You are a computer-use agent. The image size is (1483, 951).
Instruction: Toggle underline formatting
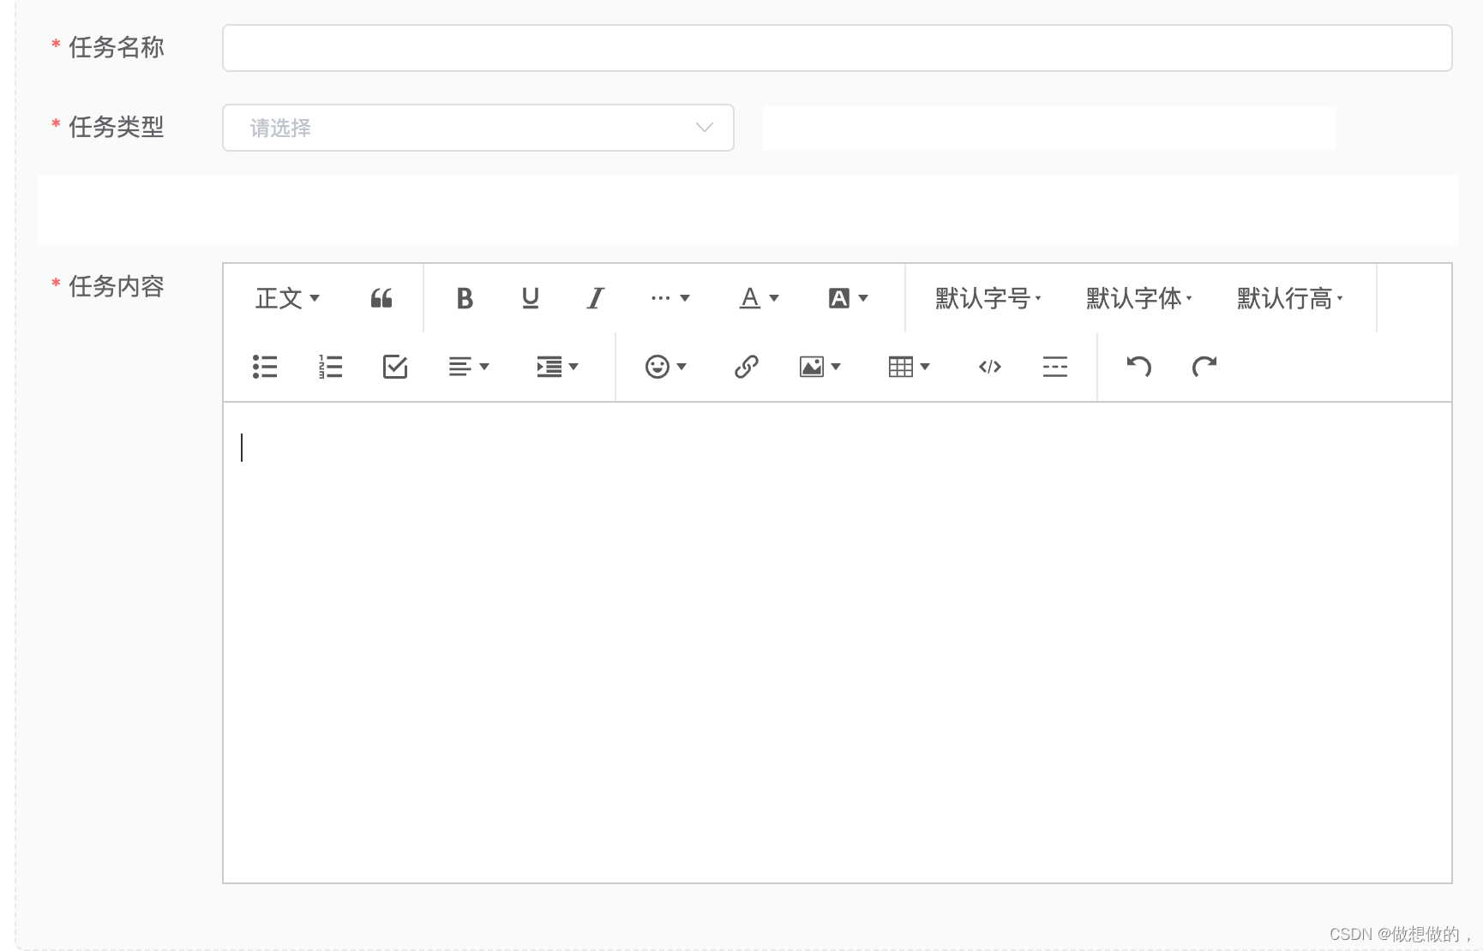531,298
